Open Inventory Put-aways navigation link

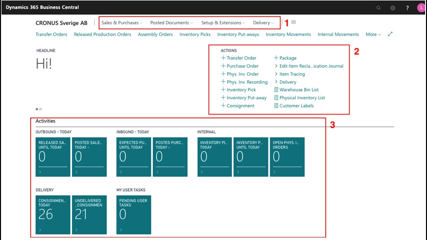pos(238,34)
